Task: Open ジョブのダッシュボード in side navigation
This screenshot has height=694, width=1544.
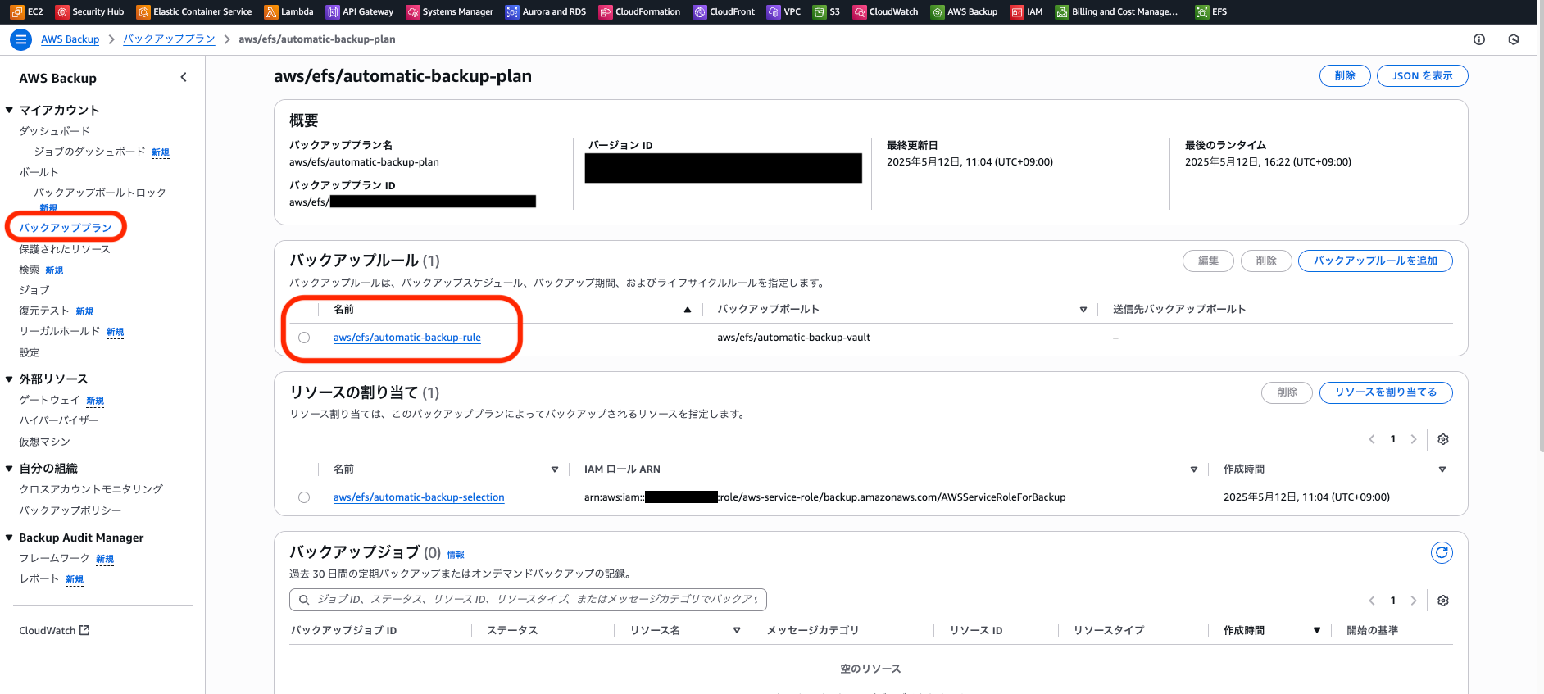Action: click(x=89, y=152)
